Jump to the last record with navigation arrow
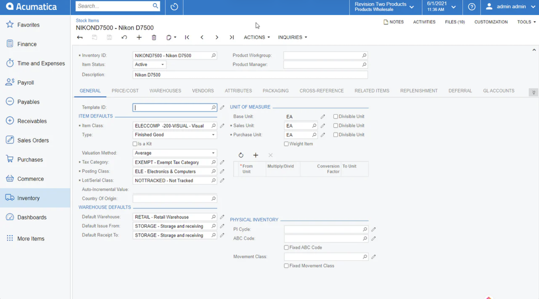The height and width of the screenshot is (299, 539). click(x=232, y=37)
